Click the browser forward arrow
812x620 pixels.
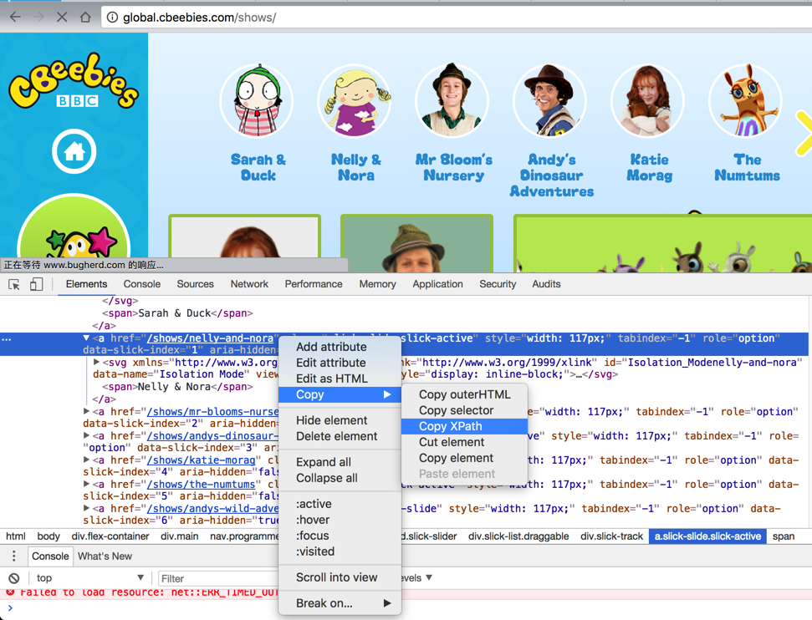point(38,17)
